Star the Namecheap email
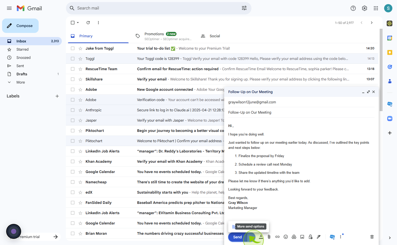This screenshot has height=245, width=397. [x=80, y=182]
